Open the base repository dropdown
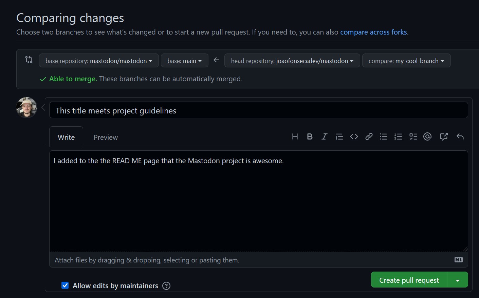Screen dimensions: 479x298 coord(99,61)
